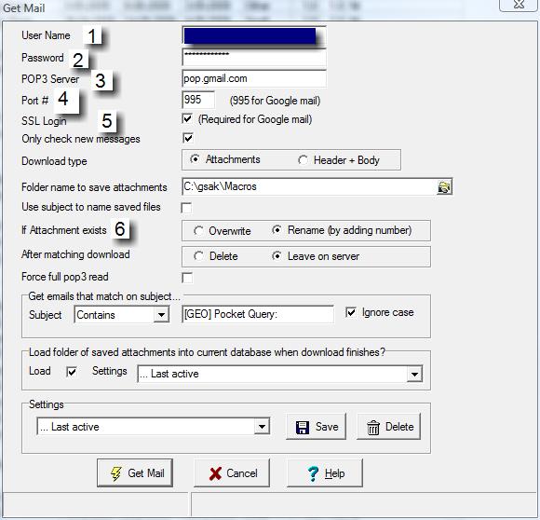This screenshot has width=540, height=520.
Task: Save settings with the floppy disk button
Action: point(316,427)
